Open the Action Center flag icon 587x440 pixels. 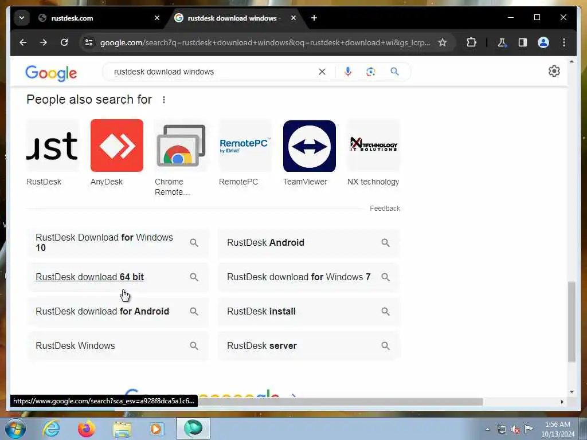pos(529,429)
